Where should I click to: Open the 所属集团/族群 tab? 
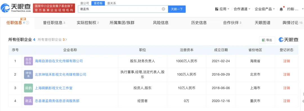click(122, 23)
